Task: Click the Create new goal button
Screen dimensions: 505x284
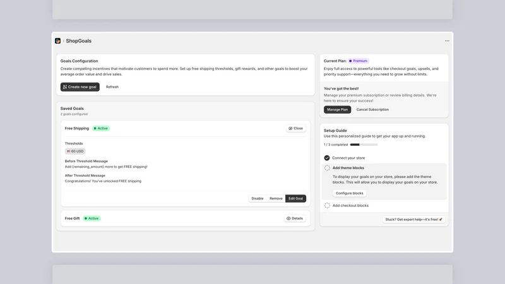Action: (x=80, y=87)
